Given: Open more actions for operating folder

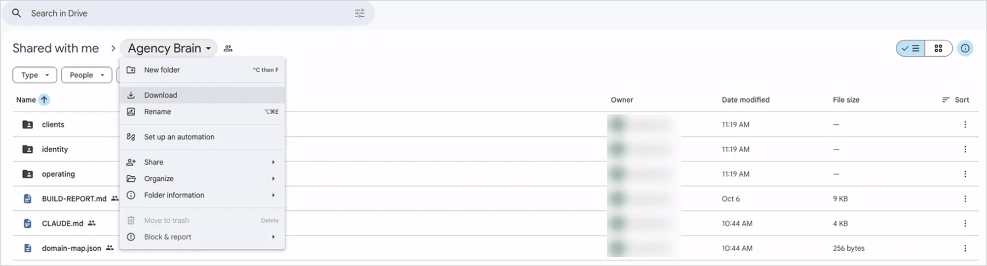Looking at the screenshot, I should pyautogui.click(x=965, y=174).
